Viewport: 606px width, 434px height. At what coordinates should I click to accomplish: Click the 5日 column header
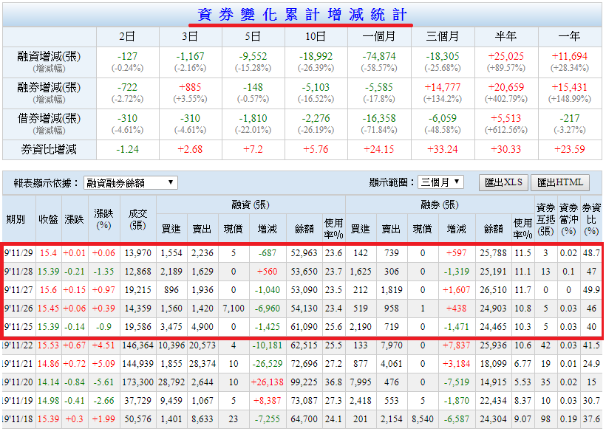tap(253, 37)
